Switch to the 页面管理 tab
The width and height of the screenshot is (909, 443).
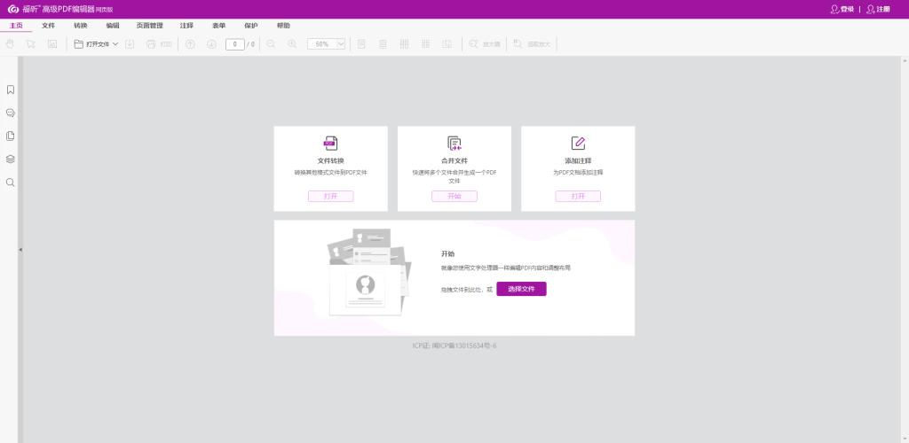coord(149,26)
